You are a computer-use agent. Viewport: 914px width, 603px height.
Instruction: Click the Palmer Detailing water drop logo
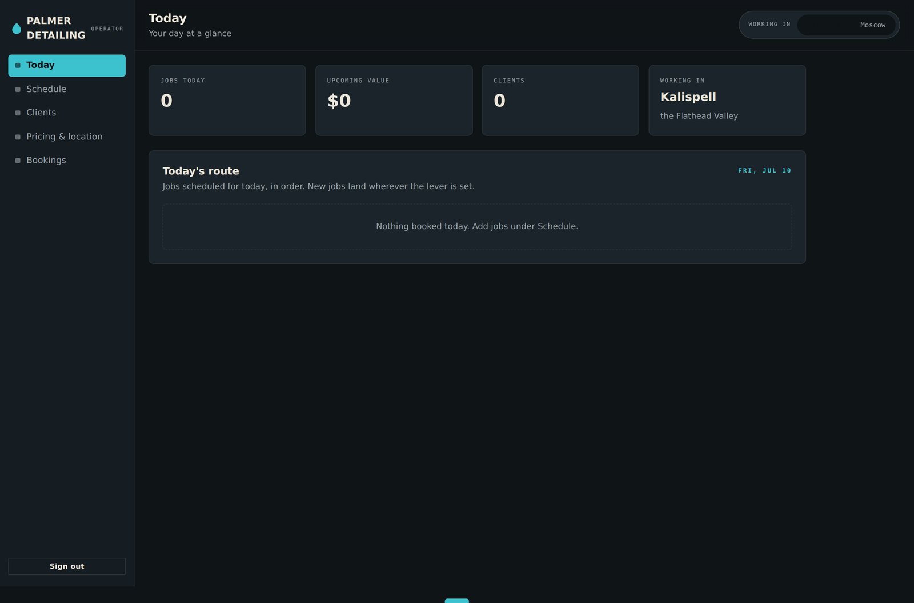[17, 29]
